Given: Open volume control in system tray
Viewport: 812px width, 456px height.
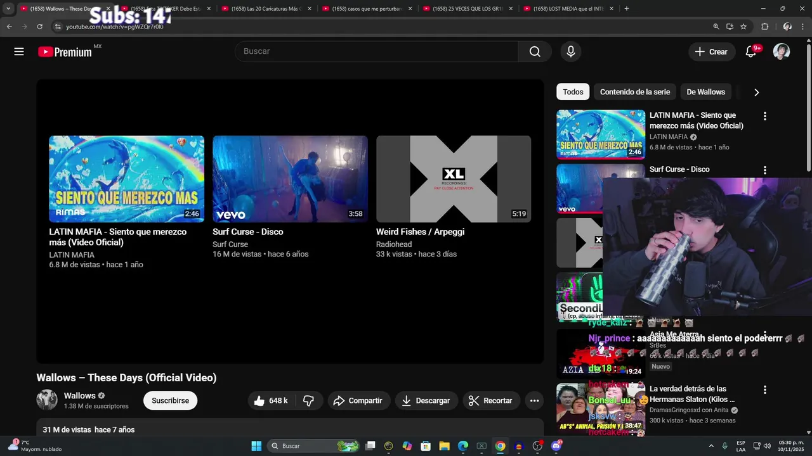Looking at the screenshot, I should pyautogui.click(x=768, y=446).
